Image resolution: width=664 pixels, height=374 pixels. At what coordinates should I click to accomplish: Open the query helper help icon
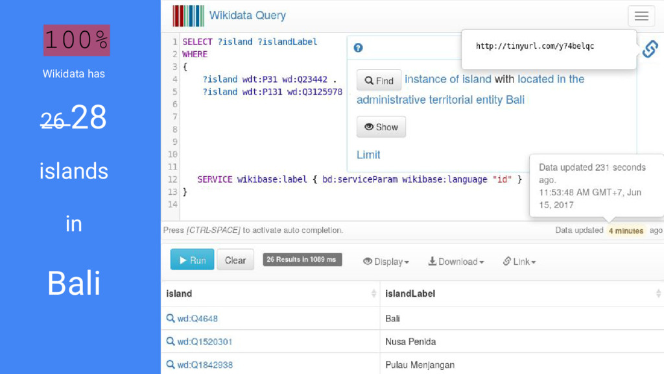coord(358,48)
